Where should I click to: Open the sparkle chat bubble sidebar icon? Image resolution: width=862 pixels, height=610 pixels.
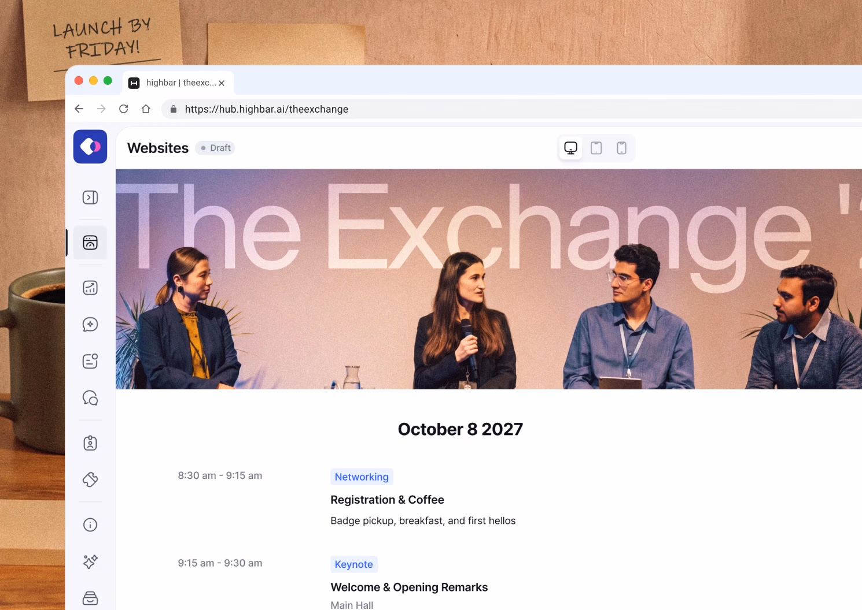point(90,325)
